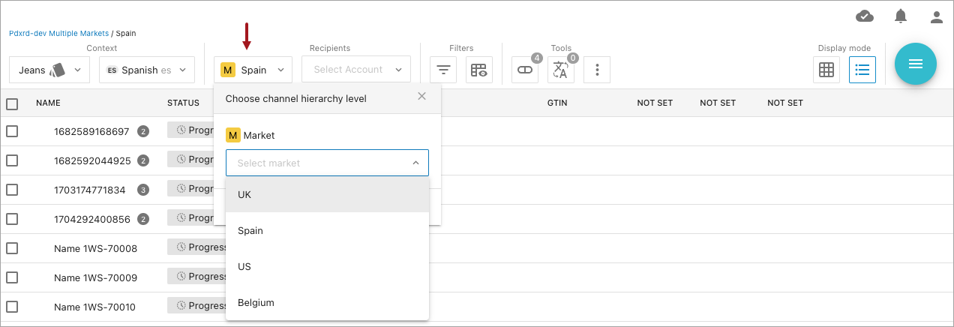This screenshot has height=327, width=954.
Task: Switch to list display mode
Action: click(862, 70)
